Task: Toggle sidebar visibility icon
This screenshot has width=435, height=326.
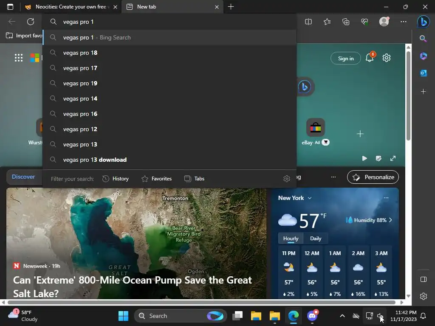Action: point(424,279)
